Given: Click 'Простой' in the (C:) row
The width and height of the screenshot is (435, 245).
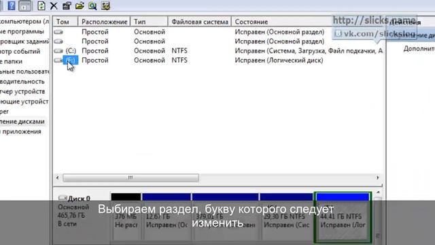Looking at the screenshot, I should (95, 51).
